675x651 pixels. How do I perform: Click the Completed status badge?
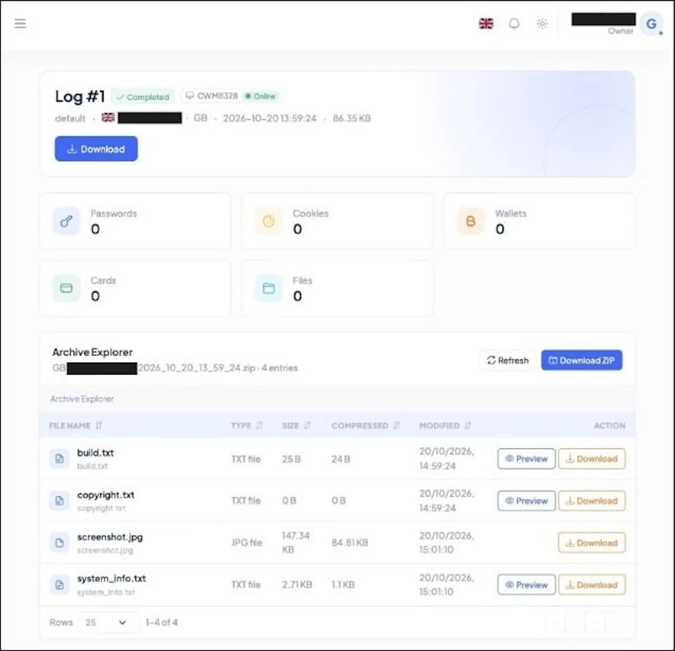(143, 97)
